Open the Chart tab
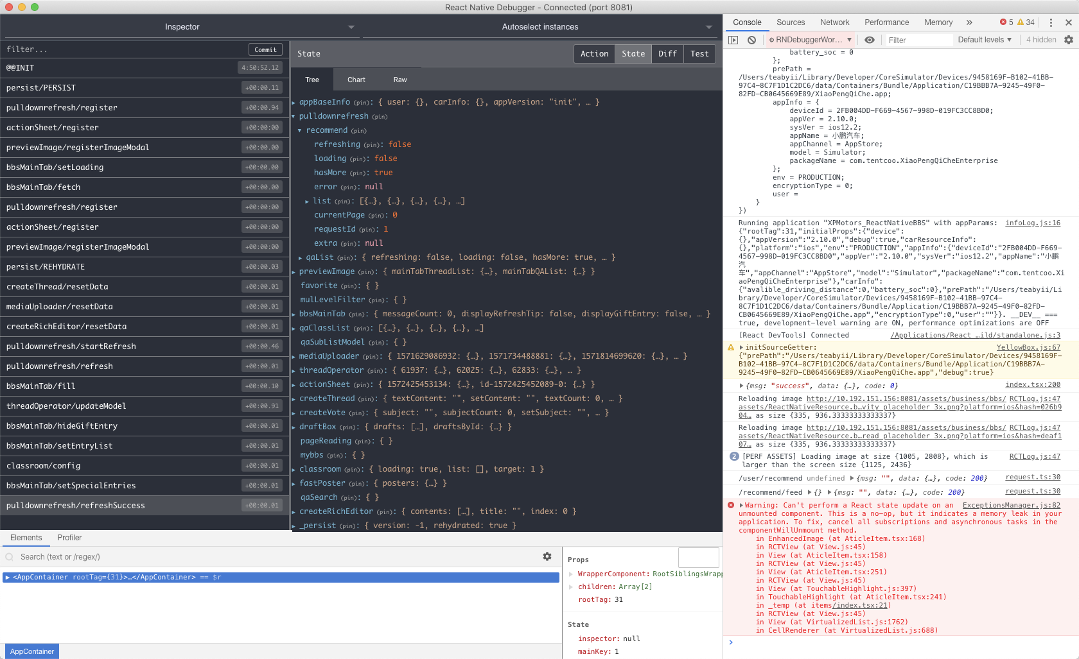Image resolution: width=1079 pixels, height=659 pixels. (x=356, y=80)
